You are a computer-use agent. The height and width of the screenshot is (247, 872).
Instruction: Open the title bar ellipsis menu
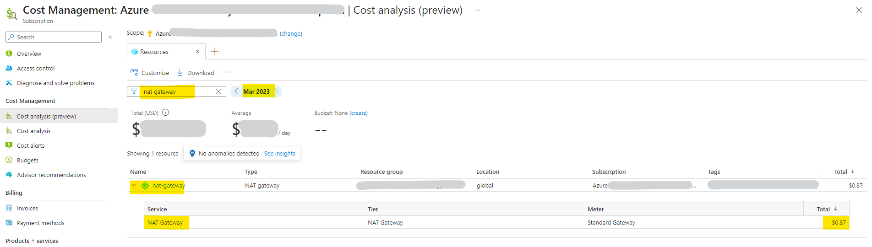pos(477,10)
